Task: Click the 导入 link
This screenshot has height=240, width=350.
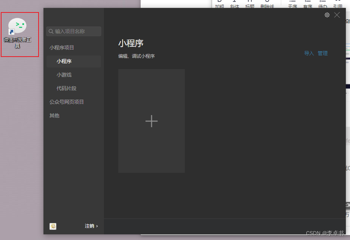Action: pos(309,53)
